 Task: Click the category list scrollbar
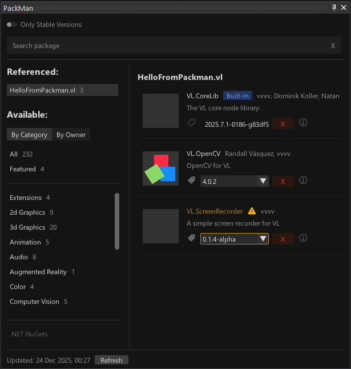[117, 221]
